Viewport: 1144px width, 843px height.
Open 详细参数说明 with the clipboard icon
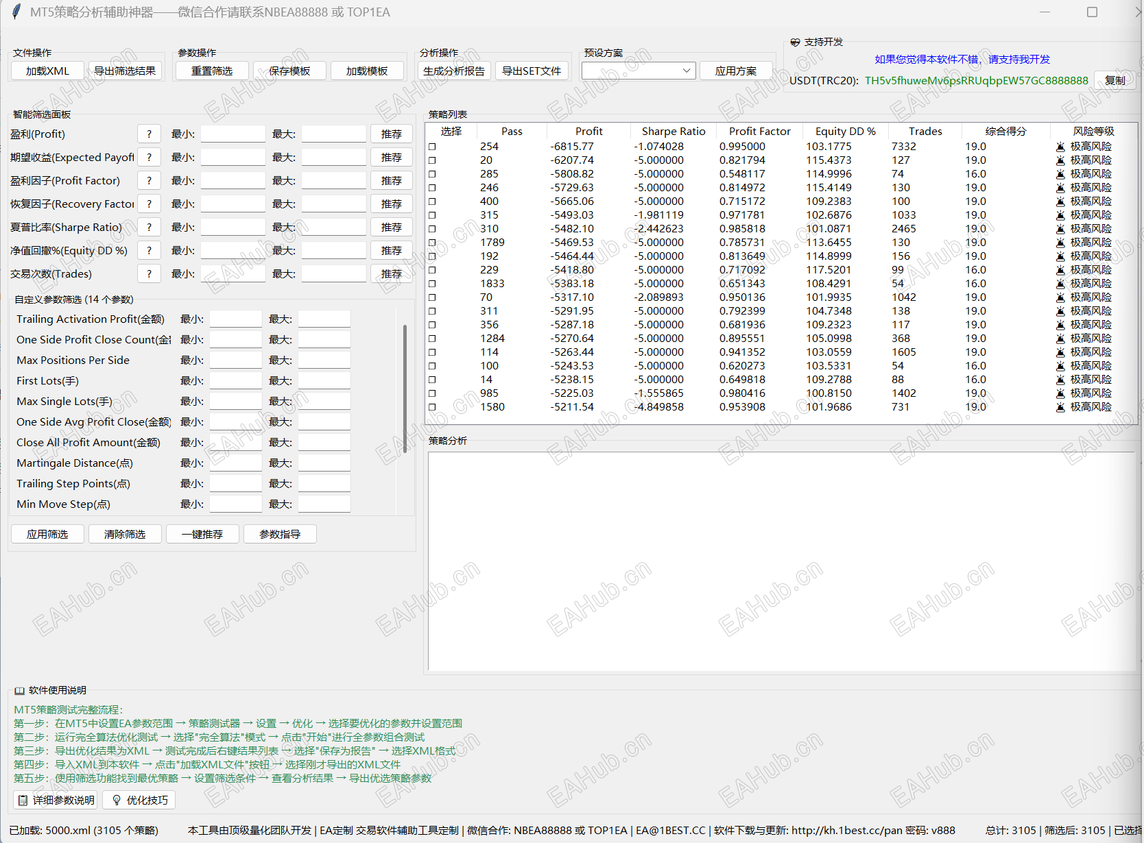[57, 800]
